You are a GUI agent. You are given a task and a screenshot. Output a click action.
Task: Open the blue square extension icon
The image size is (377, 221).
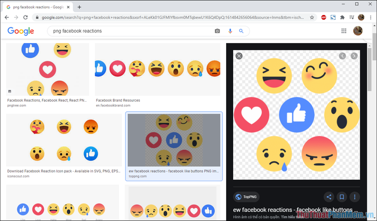point(333,17)
